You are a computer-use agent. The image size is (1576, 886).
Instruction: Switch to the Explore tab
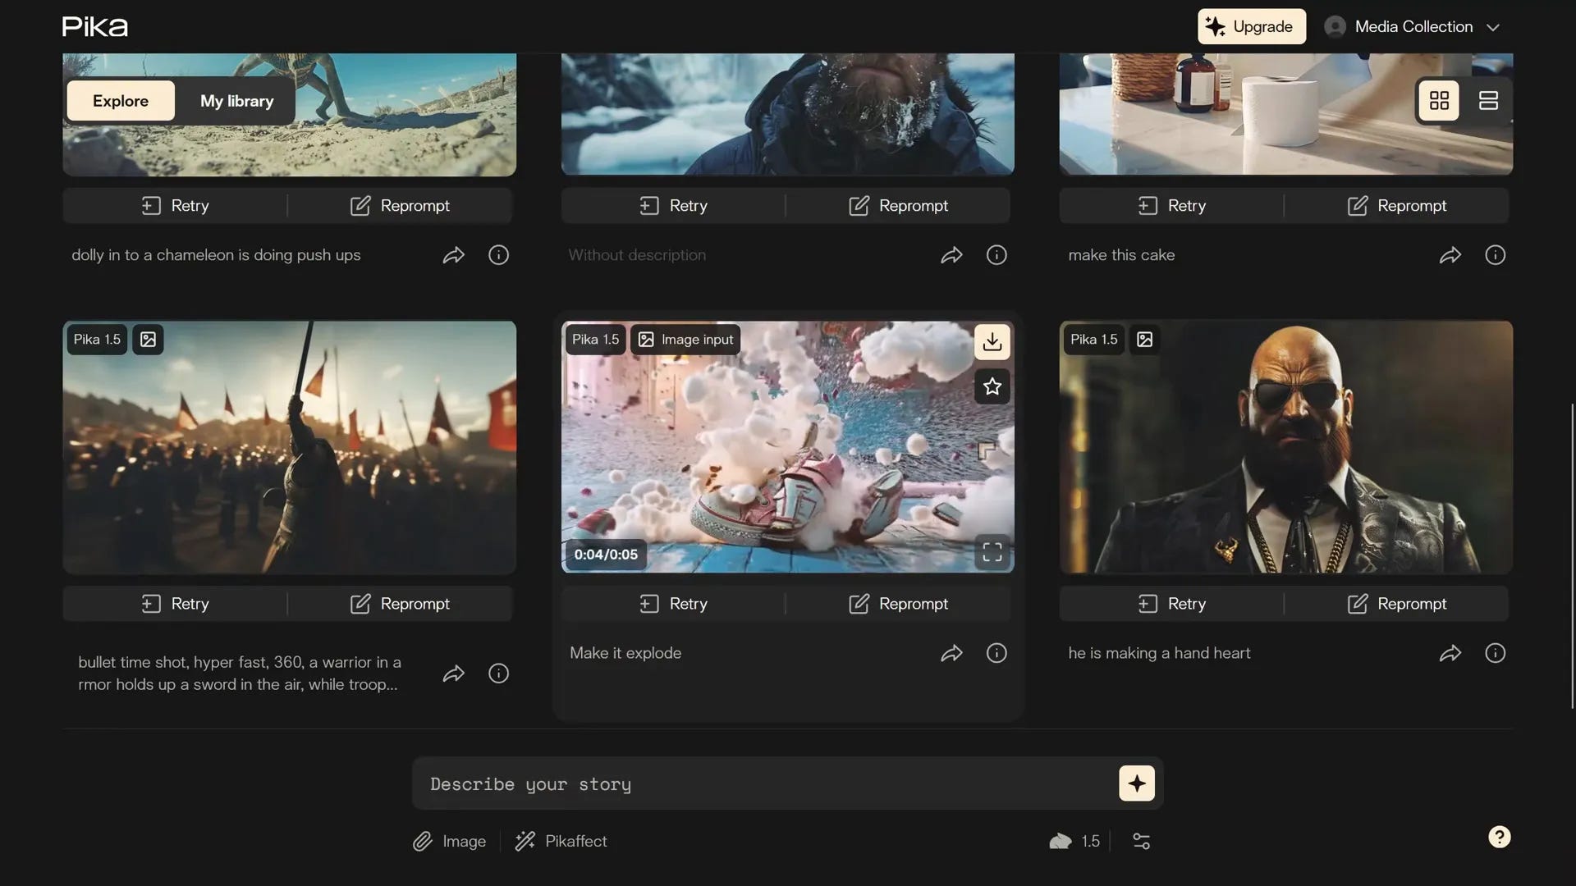(120, 100)
